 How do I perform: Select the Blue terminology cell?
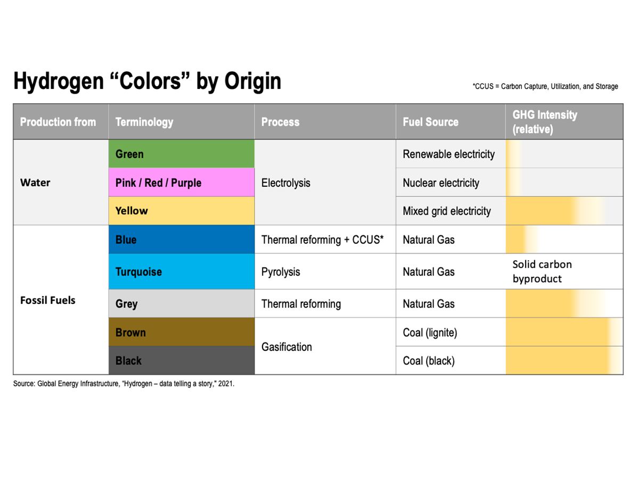181,240
